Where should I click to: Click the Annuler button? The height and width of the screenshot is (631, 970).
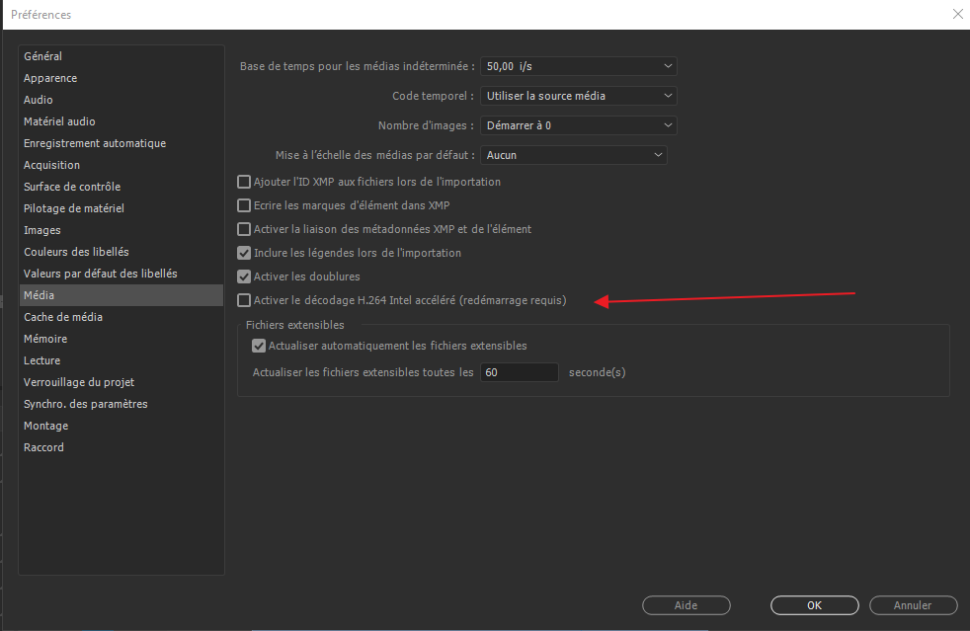tap(913, 605)
